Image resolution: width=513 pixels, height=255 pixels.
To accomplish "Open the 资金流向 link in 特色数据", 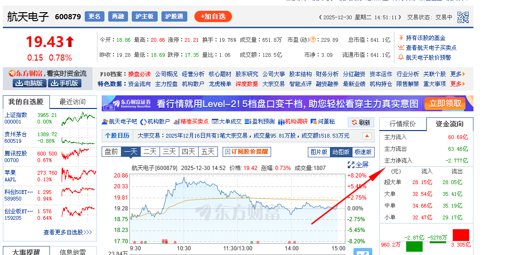I will tap(139, 84).
